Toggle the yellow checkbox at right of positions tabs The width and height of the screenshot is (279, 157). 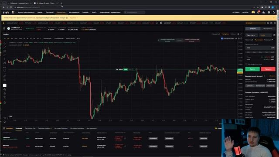coord(216,128)
